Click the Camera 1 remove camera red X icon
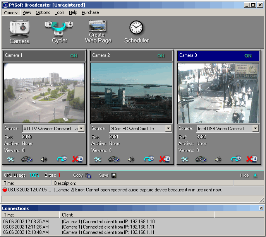This screenshot has width=266, height=237. coord(77,159)
